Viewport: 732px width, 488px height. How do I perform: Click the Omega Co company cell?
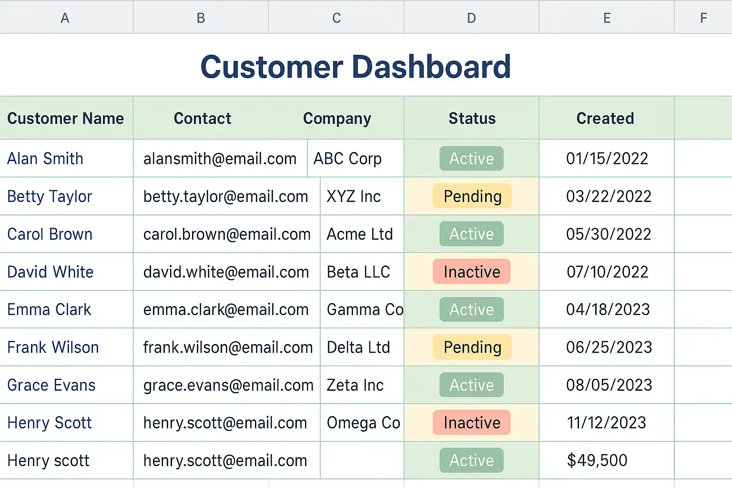(363, 423)
